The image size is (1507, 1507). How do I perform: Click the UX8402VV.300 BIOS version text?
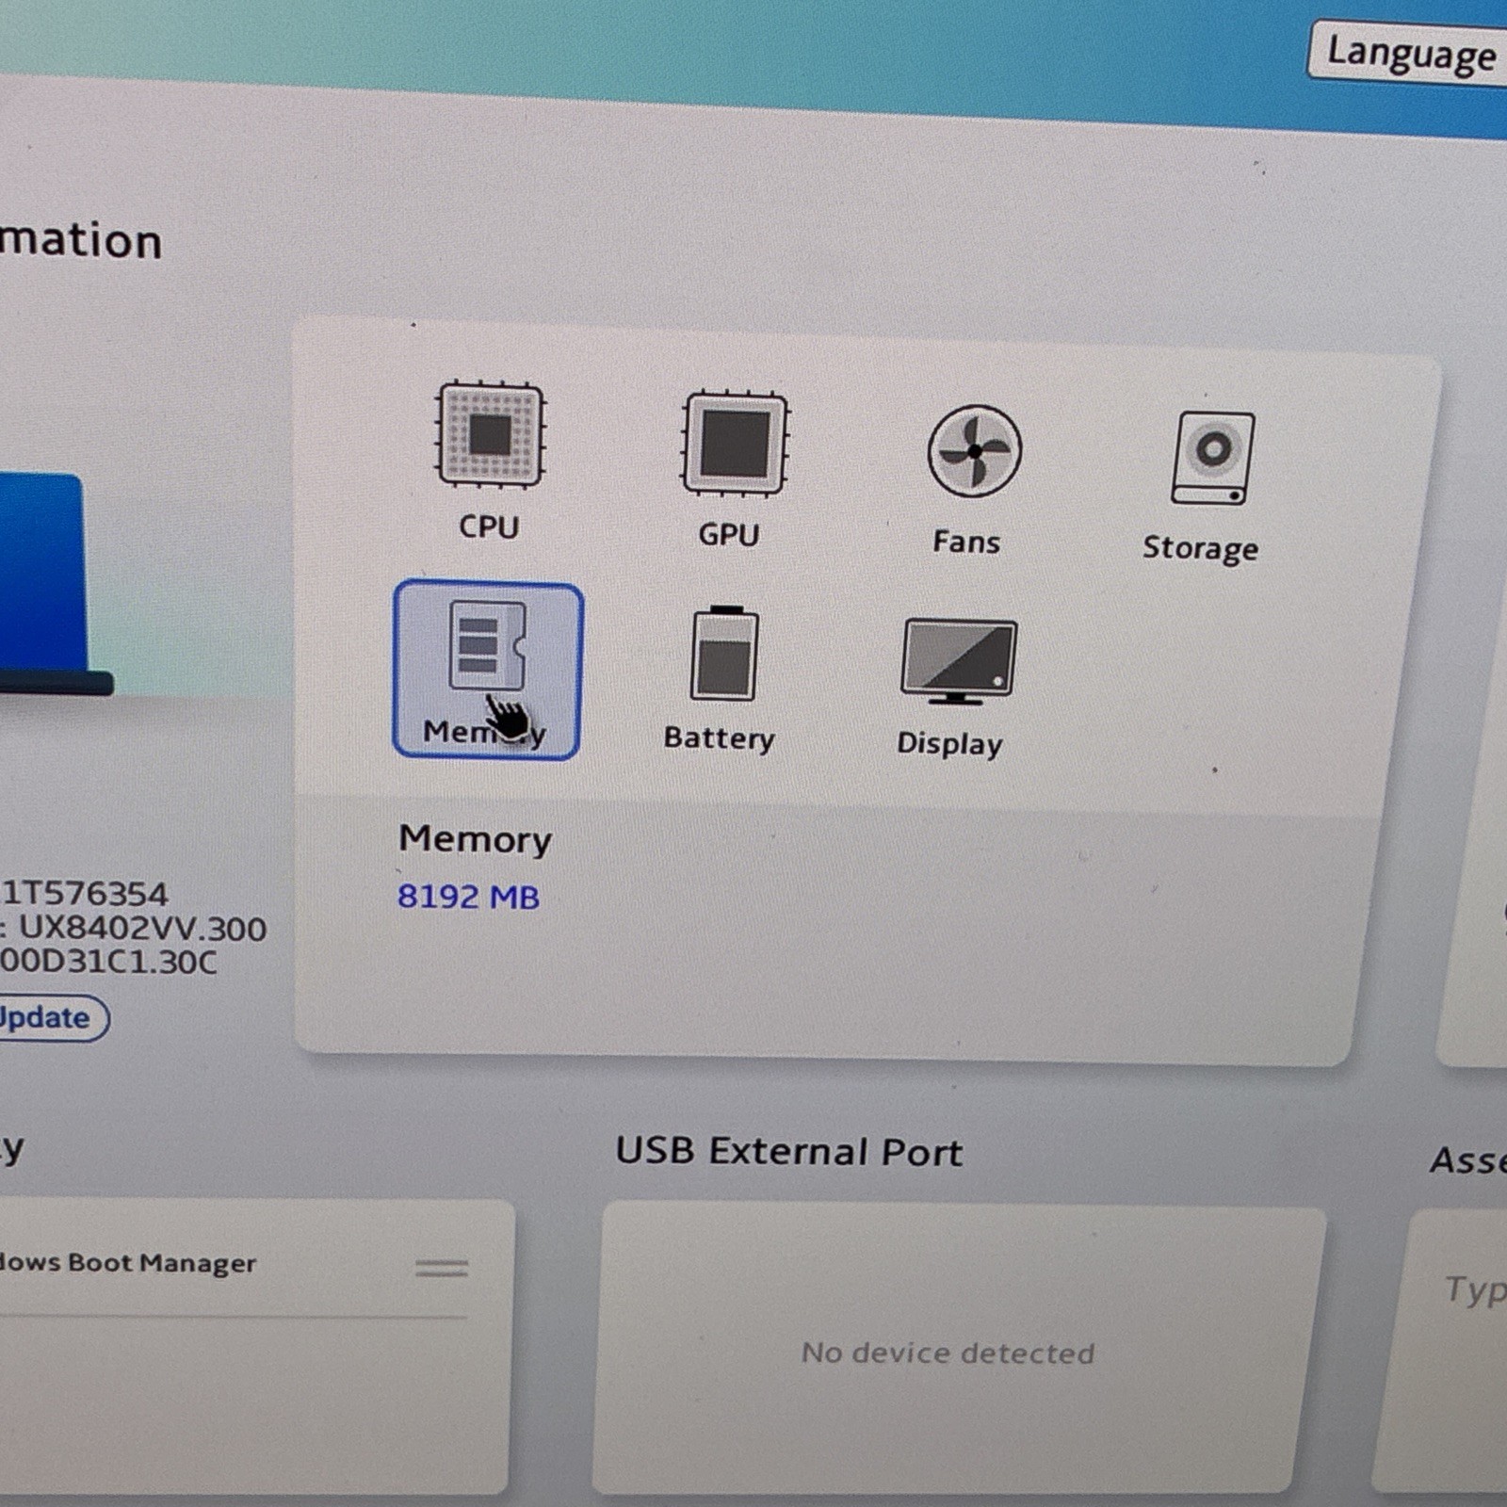pyautogui.click(x=142, y=929)
